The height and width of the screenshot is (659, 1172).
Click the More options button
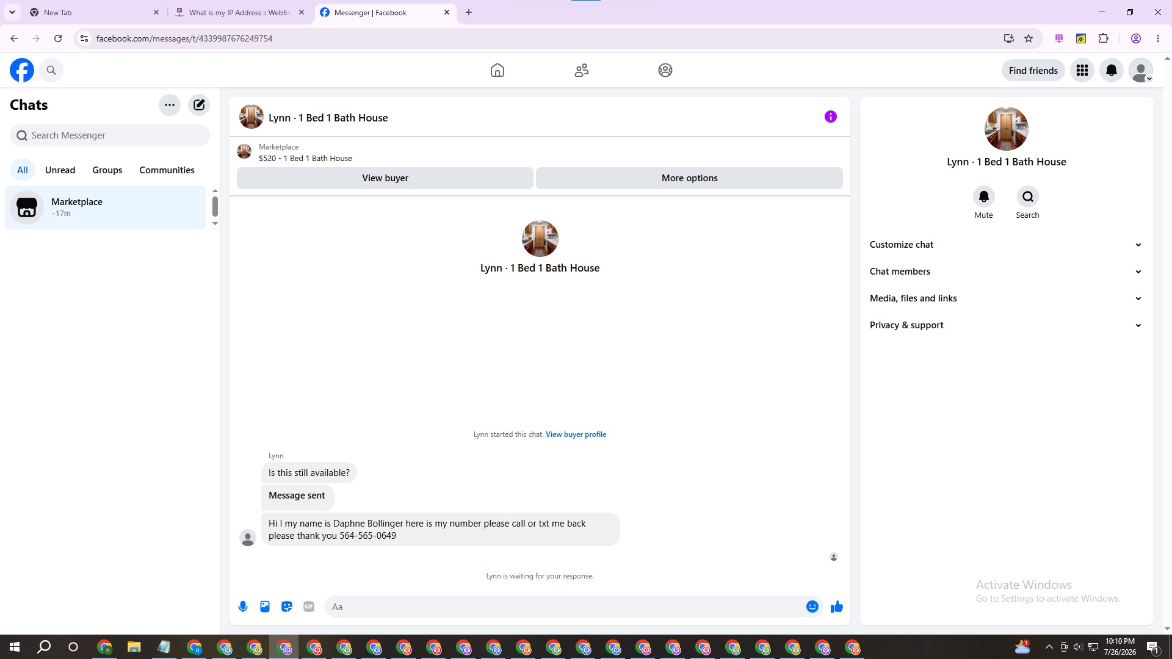point(690,178)
